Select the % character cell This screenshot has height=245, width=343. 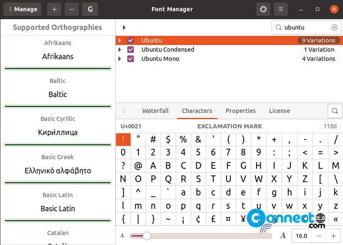(183, 139)
